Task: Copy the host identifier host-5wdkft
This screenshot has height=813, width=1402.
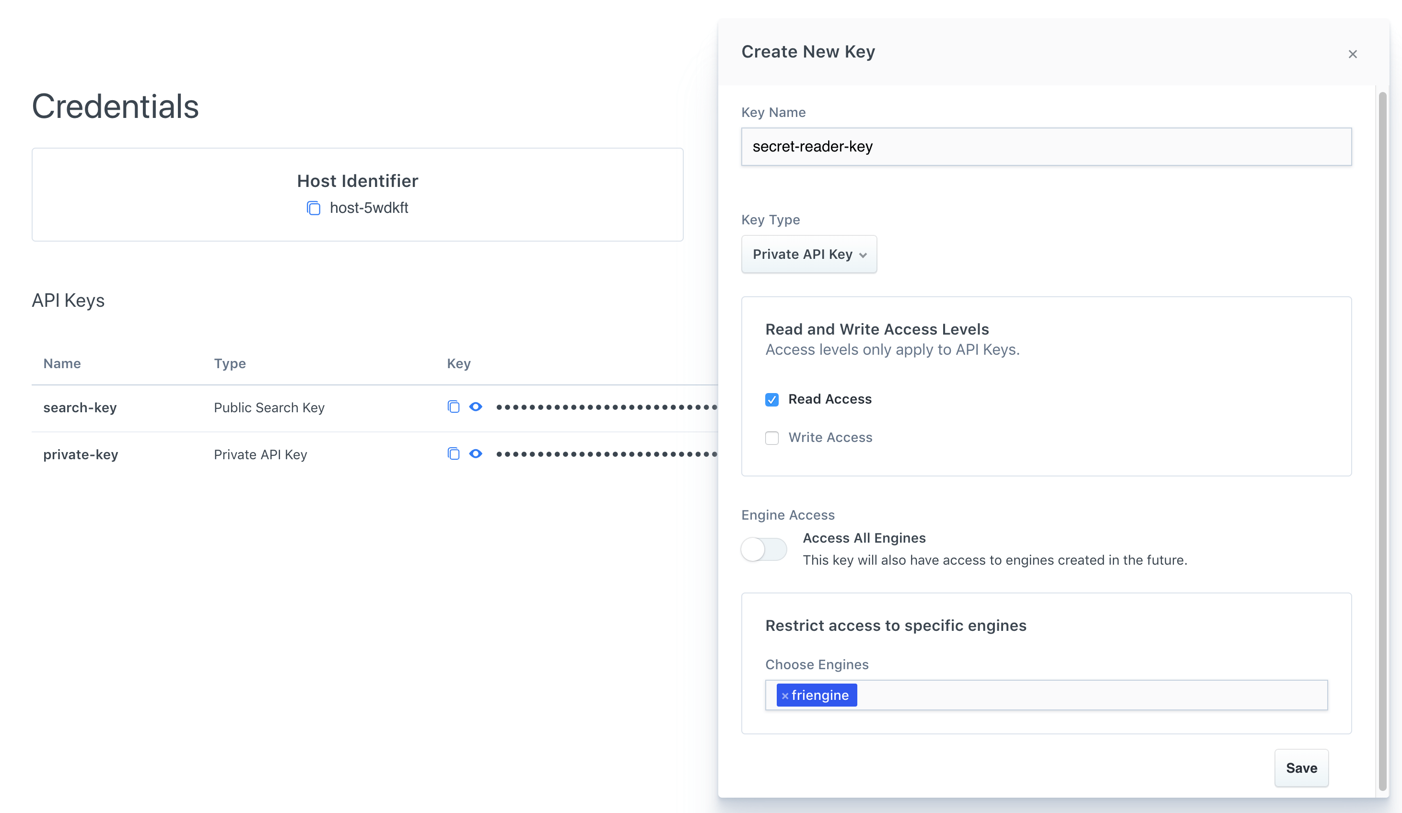Action: coord(314,209)
